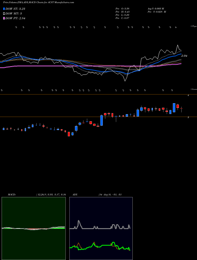
Task: Click the '<-Lows' marker label
Action: (x=193, y=89)
